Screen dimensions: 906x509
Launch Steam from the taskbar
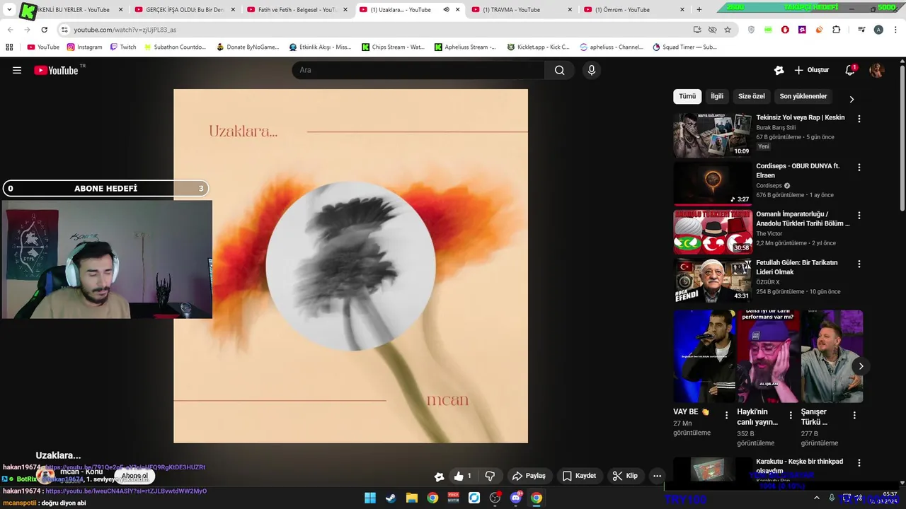pyautogui.click(x=391, y=498)
